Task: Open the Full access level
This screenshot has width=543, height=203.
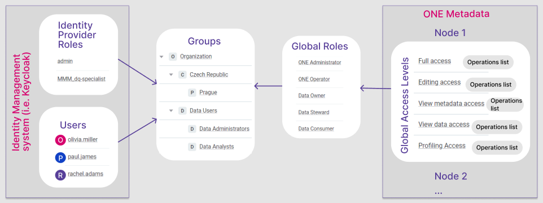Action: [435, 61]
